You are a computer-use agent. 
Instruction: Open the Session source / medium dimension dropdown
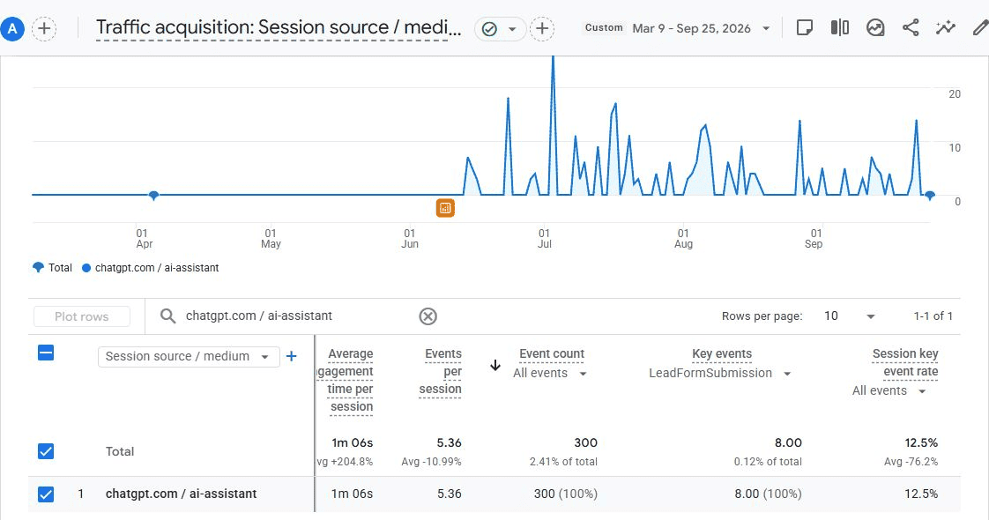pos(189,356)
